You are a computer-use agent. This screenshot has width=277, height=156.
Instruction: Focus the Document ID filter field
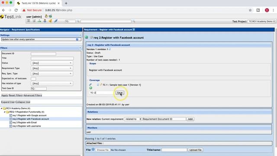[x=43, y=54]
